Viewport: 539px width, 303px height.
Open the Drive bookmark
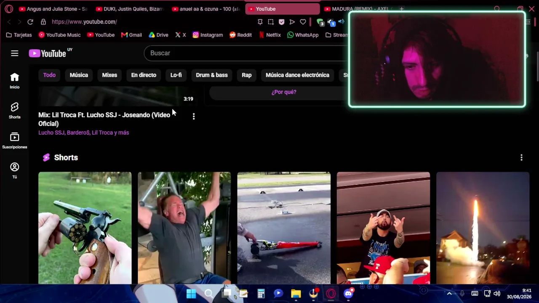click(x=158, y=35)
